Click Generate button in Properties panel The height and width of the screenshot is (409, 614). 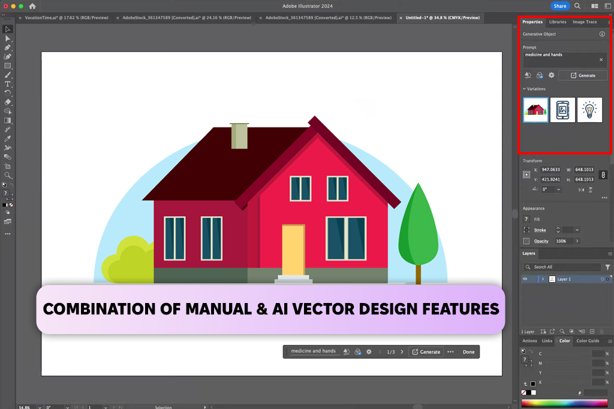point(583,75)
